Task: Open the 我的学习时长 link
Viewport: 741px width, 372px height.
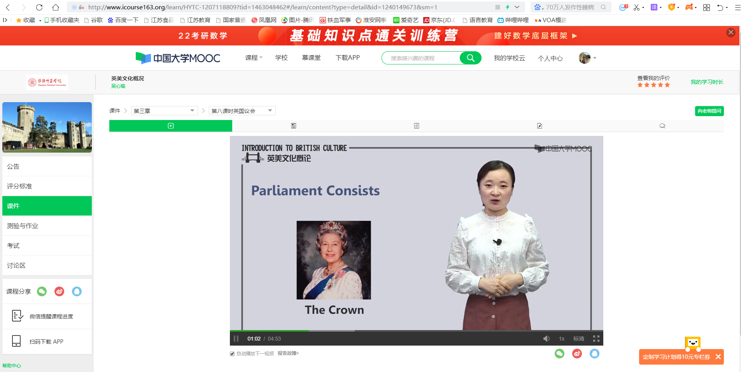Action: 707,82
